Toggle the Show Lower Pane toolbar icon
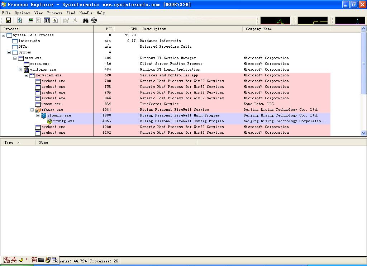 point(47,20)
